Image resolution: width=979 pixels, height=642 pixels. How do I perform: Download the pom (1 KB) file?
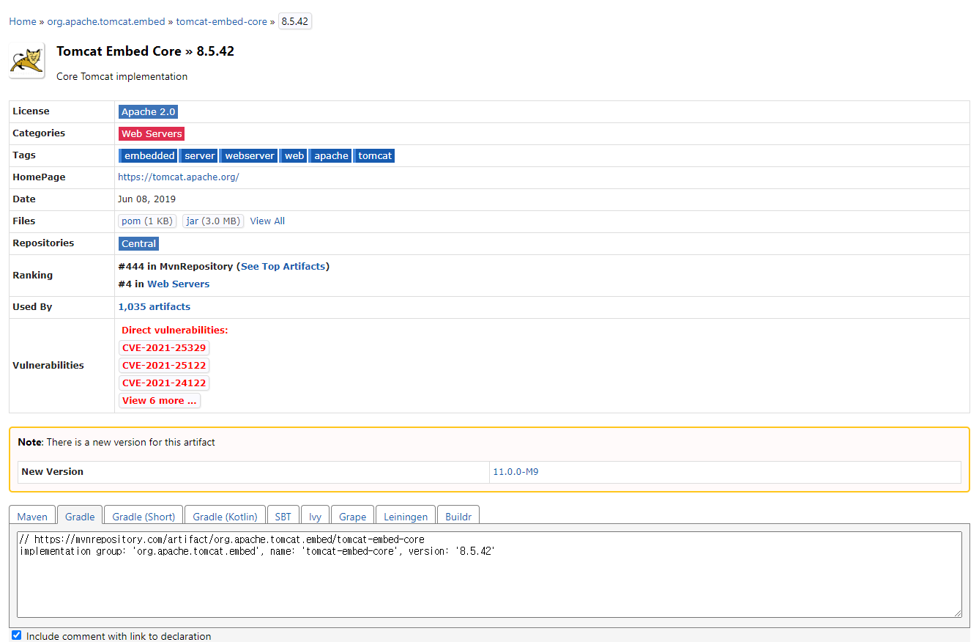coord(147,221)
